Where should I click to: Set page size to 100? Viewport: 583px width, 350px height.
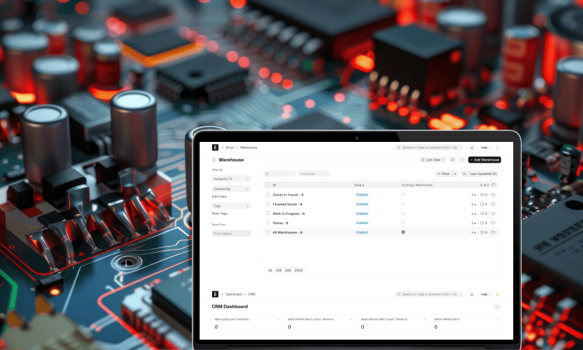coord(278,270)
